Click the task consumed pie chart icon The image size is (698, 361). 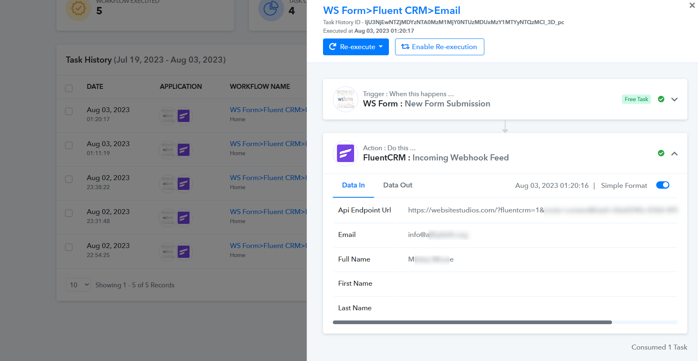(x=271, y=9)
